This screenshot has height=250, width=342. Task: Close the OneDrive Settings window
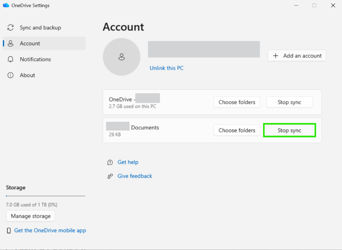tap(333, 5)
